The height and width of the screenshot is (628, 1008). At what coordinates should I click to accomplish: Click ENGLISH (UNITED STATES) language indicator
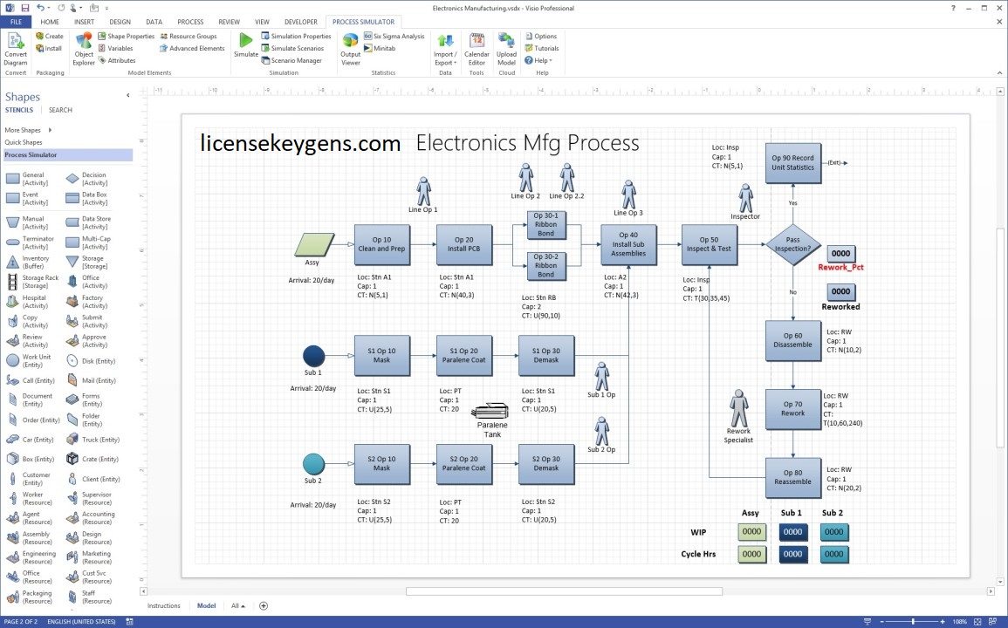pyautogui.click(x=81, y=622)
